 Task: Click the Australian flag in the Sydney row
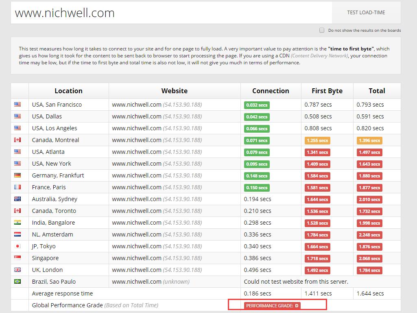click(17, 199)
